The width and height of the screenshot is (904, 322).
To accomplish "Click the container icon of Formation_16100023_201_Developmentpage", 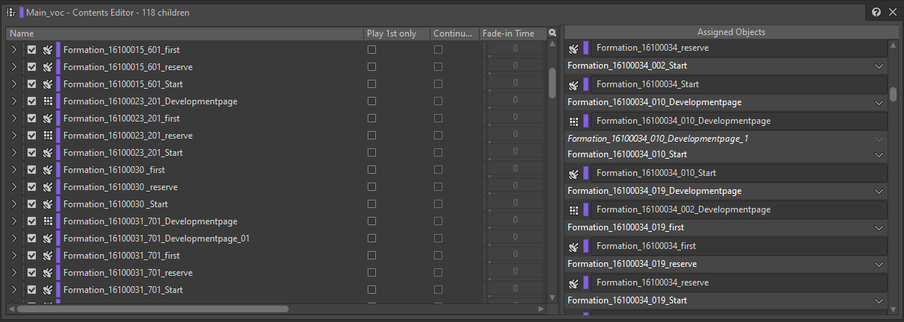I will coord(48,101).
